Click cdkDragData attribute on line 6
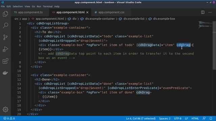This screenshot has width=216, height=121. 148,45
